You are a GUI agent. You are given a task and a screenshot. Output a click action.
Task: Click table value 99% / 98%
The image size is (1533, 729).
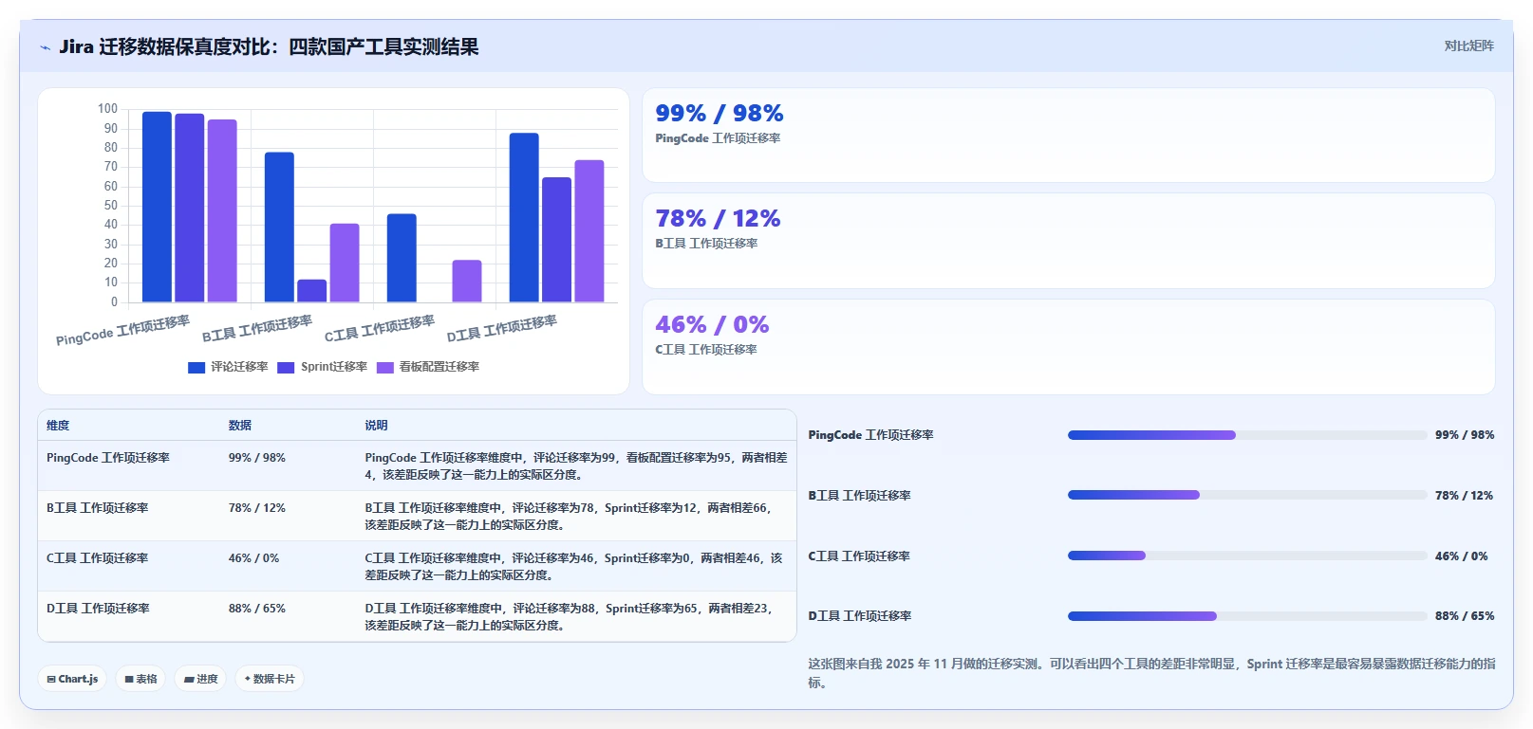click(257, 458)
